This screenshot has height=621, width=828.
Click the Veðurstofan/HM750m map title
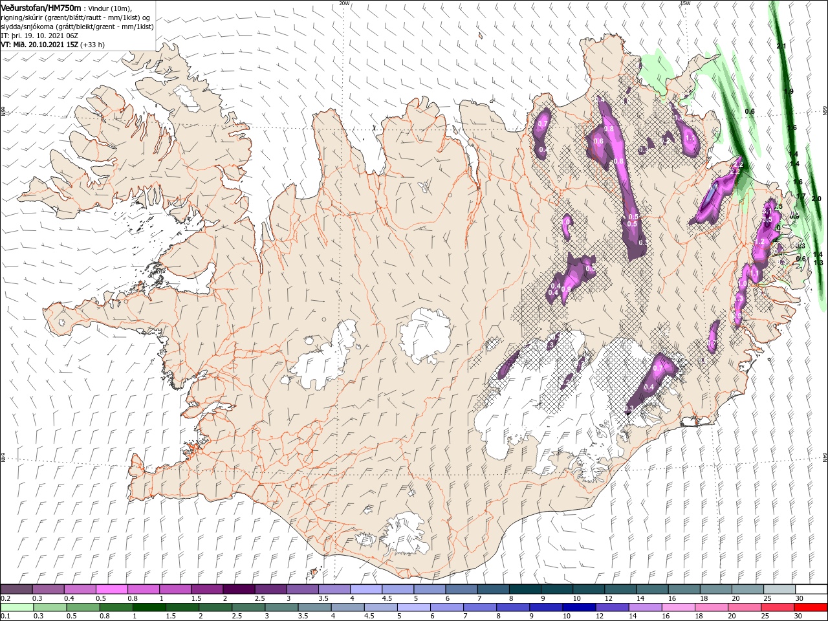click(41, 7)
